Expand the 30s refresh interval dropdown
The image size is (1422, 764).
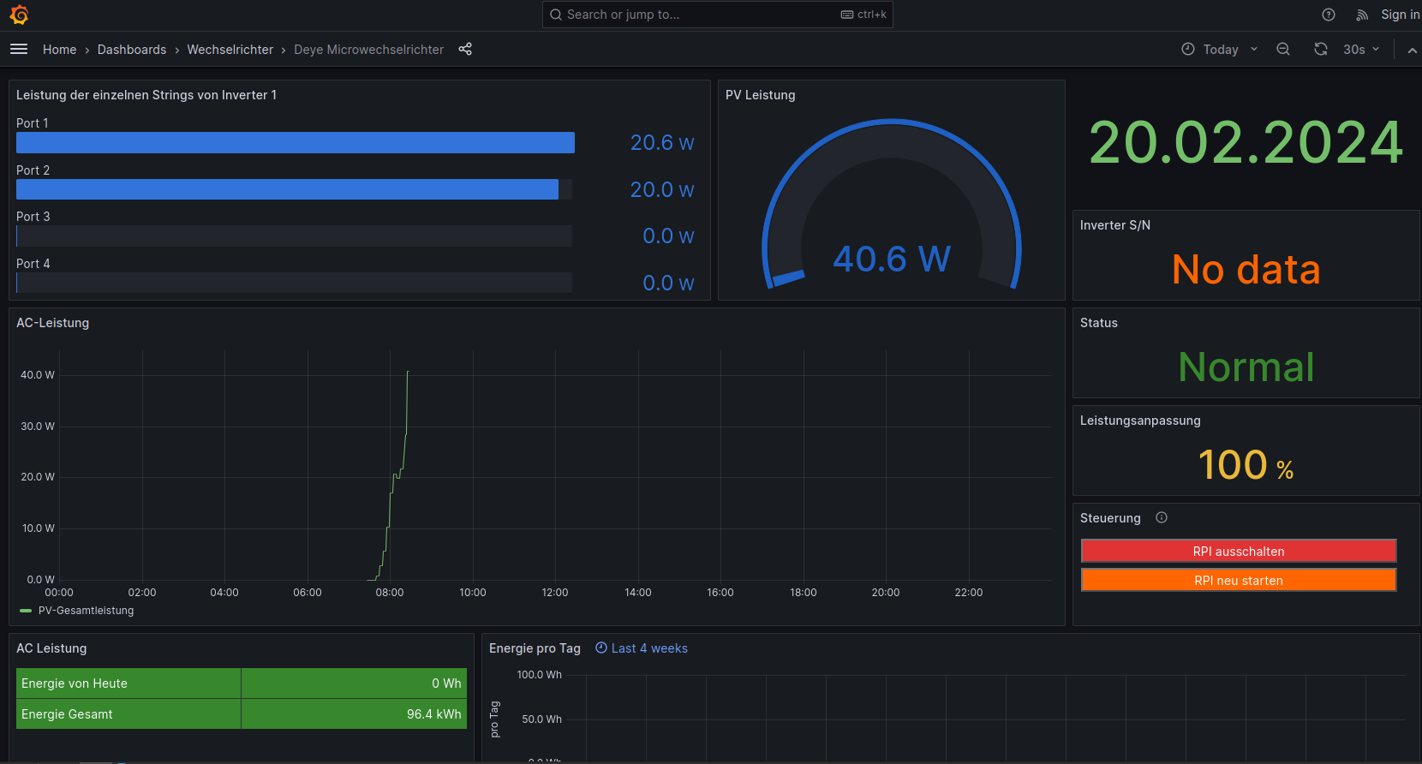(x=1361, y=50)
